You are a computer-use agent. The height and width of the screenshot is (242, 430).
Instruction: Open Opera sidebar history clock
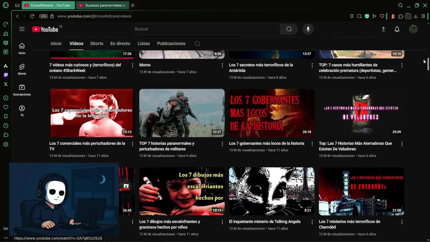pos(6,126)
